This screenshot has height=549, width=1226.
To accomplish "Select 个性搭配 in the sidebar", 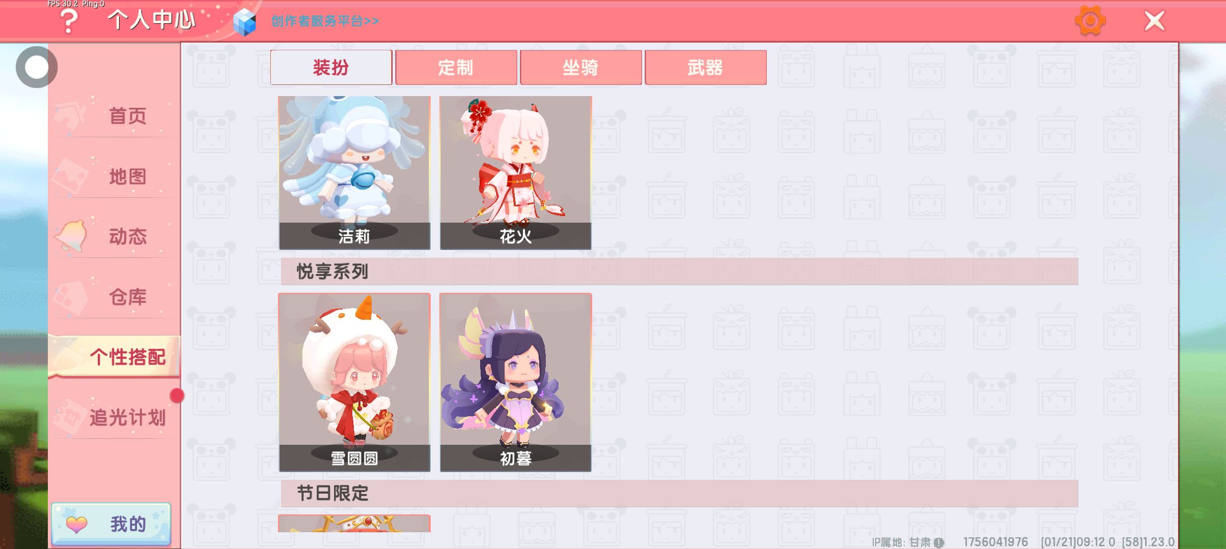I will (115, 357).
